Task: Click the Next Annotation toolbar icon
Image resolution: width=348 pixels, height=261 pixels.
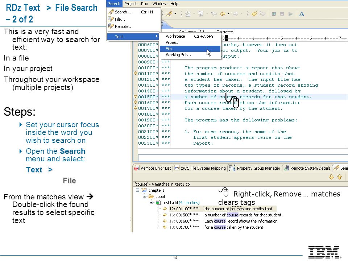Action: point(188,14)
